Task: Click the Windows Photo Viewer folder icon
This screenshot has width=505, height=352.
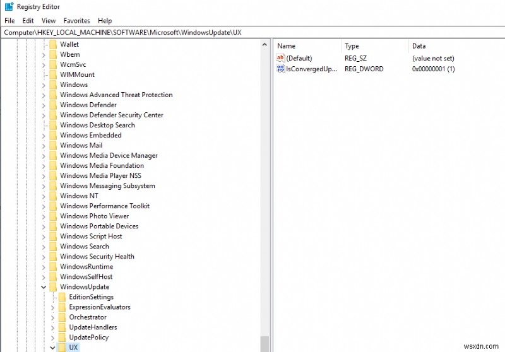Action: pos(53,216)
